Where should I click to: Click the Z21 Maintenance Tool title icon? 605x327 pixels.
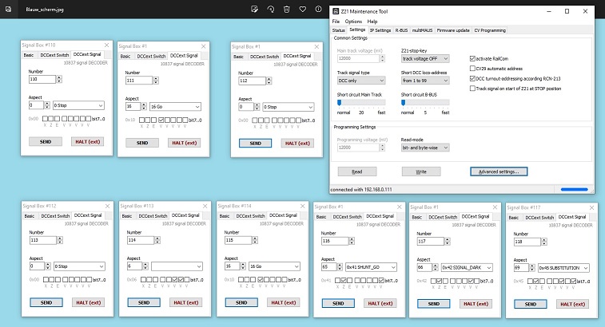[x=336, y=11]
